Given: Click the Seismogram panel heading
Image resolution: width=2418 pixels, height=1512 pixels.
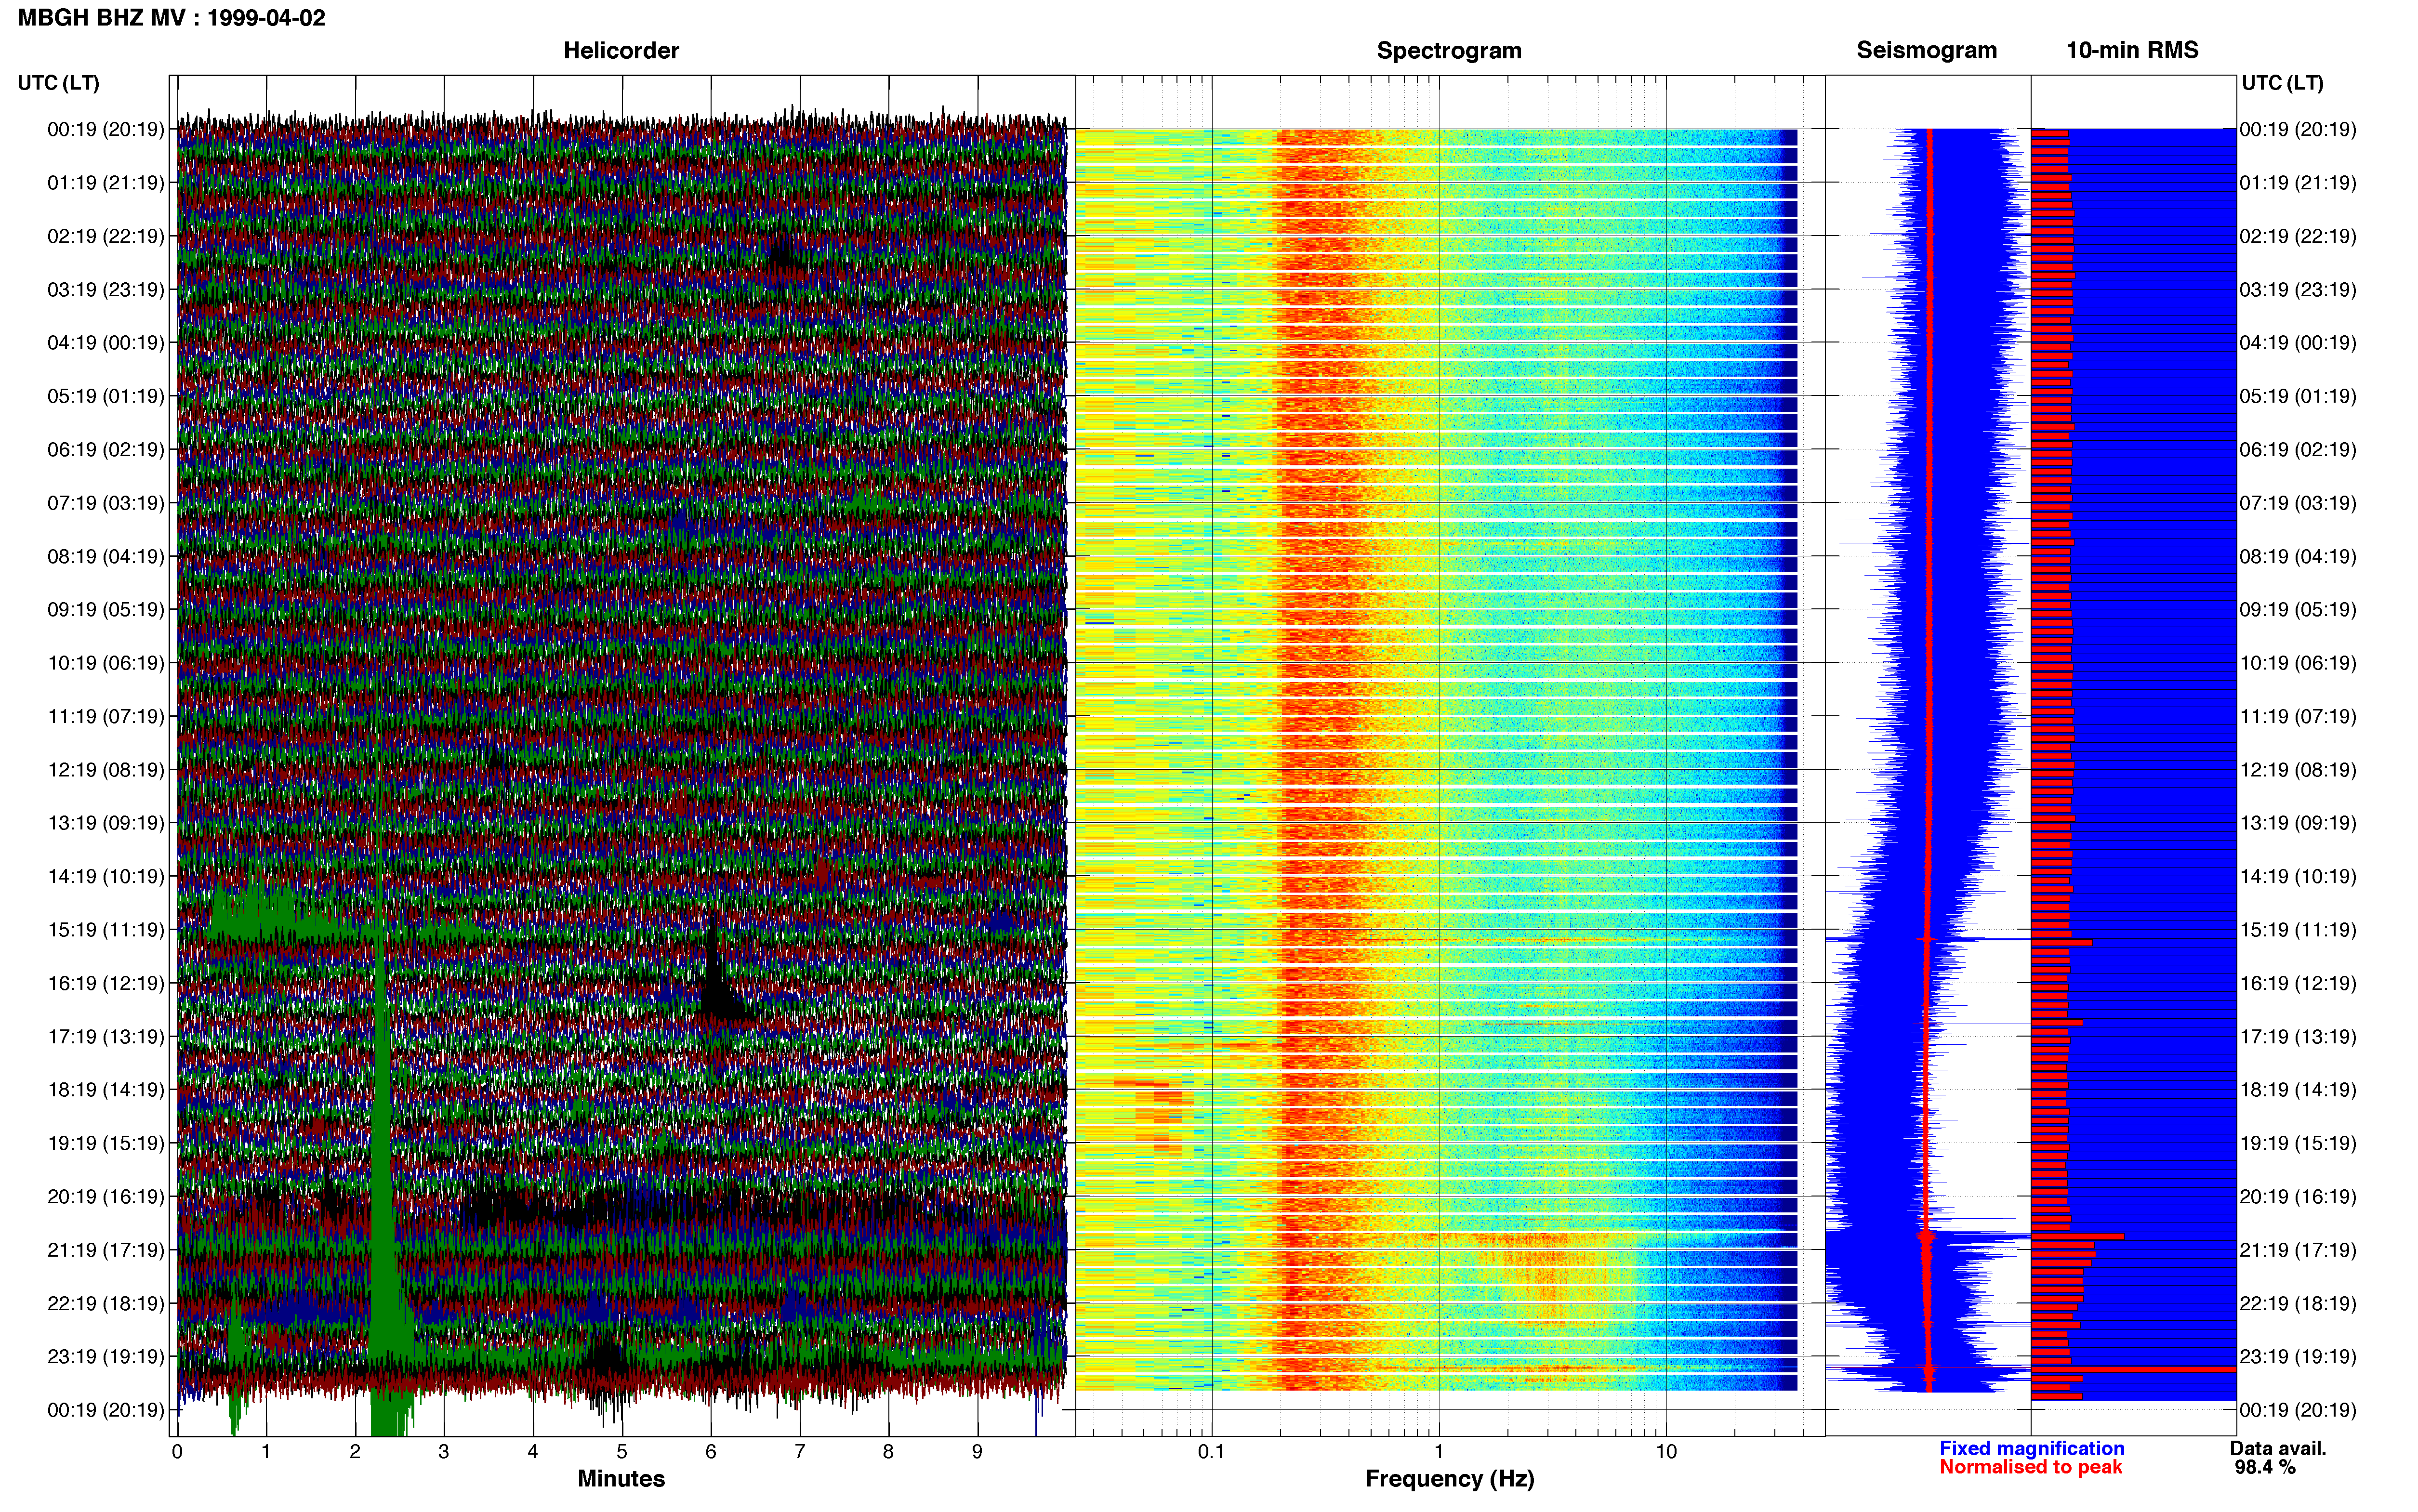Looking at the screenshot, I should (1927, 50).
